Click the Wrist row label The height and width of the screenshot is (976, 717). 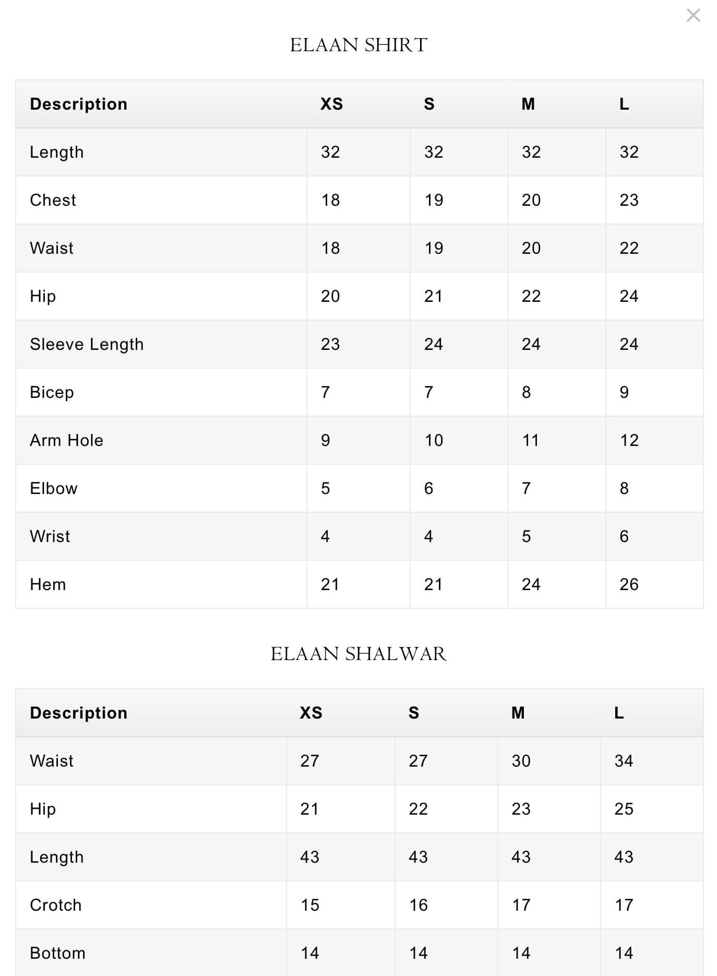click(50, 536)
